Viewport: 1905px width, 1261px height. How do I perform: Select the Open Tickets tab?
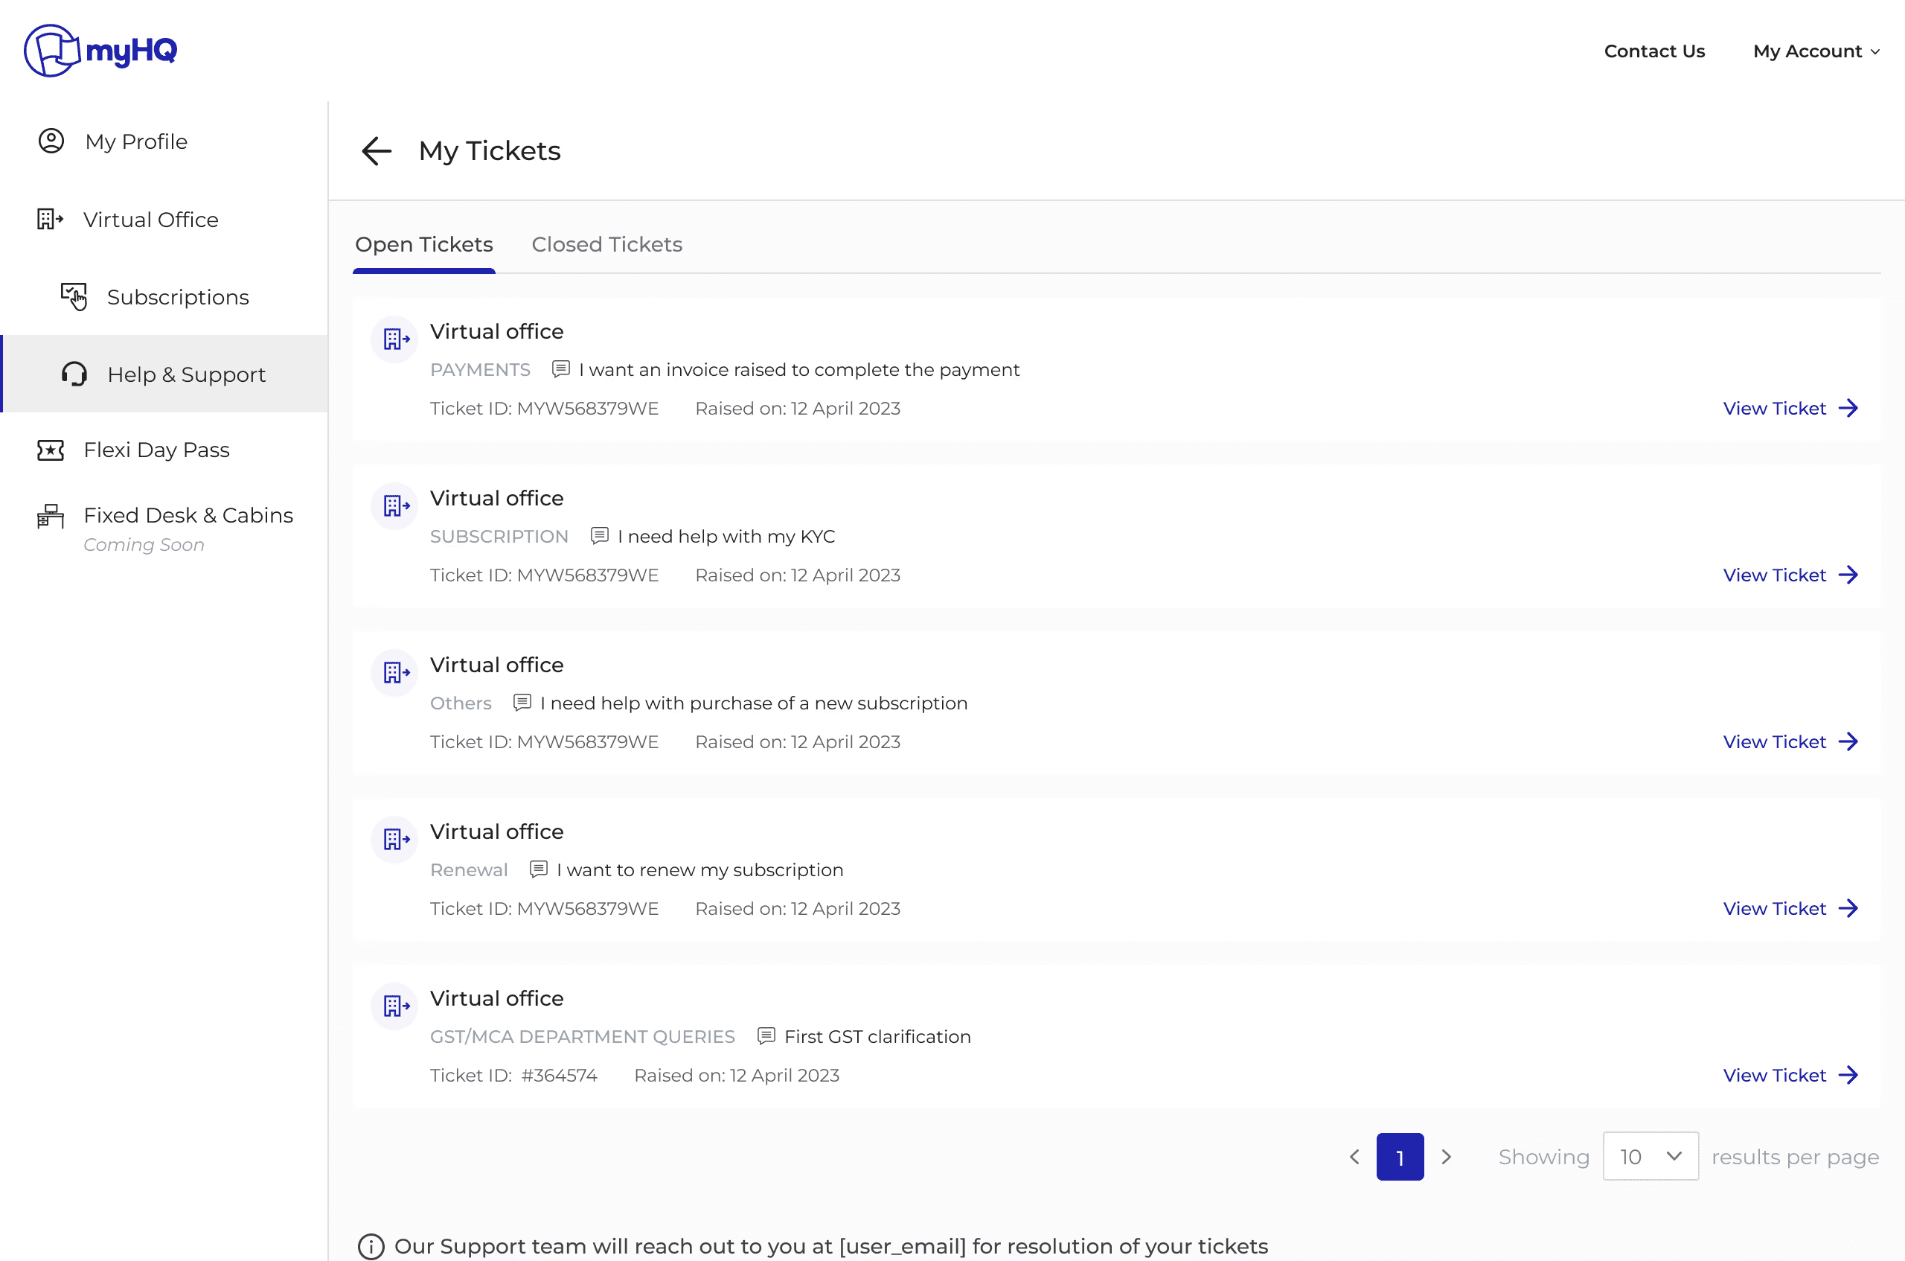click(x=423, y=244)
